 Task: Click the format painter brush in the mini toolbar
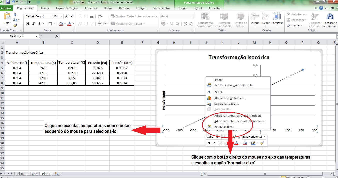(x=262, y=143)
